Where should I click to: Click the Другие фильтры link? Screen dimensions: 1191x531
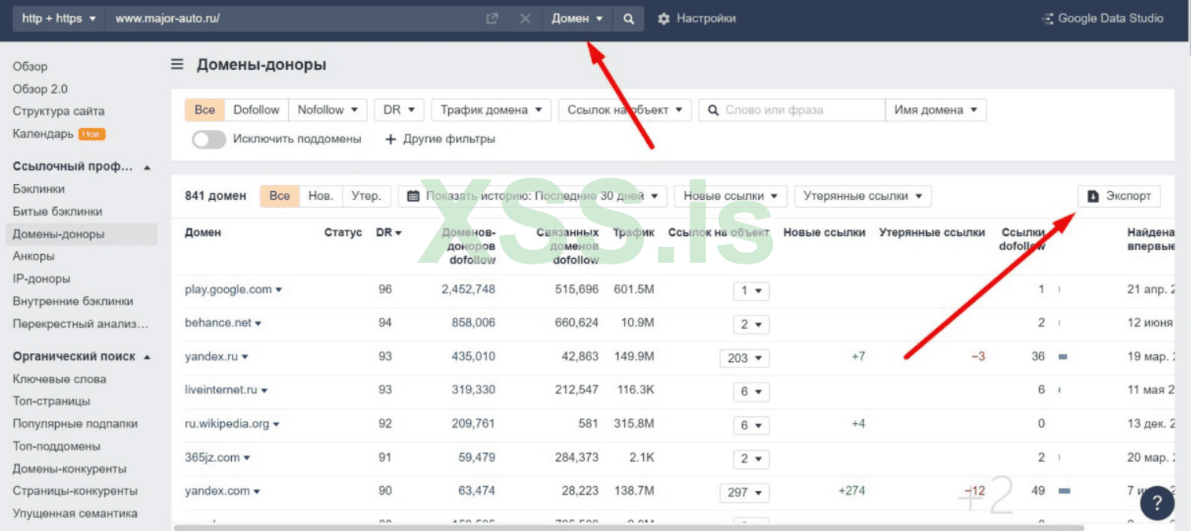click(x=439, y=139)
